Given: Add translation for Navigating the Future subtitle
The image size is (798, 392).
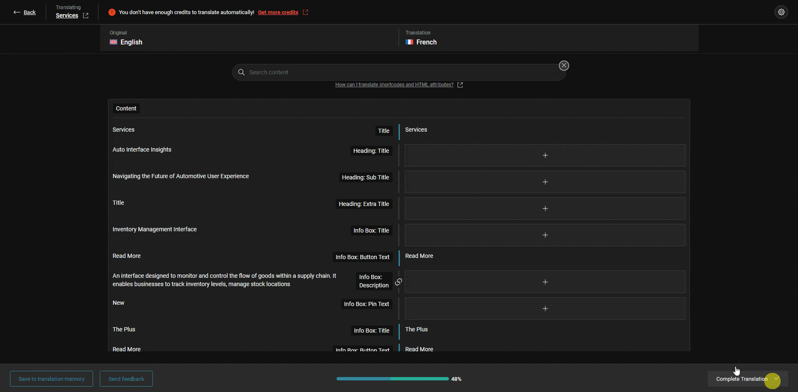Looking at the screenshot, I should coord(545,182).
